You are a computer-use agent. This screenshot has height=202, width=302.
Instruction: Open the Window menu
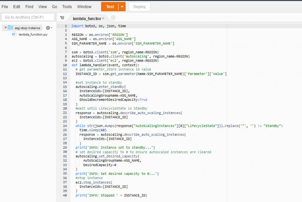(84, 7)
